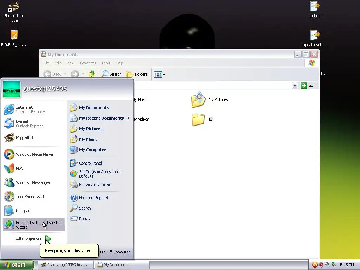The width and height of the screenshot is (360, 270).
Task: Open the Tools menu
Action: 106,63
